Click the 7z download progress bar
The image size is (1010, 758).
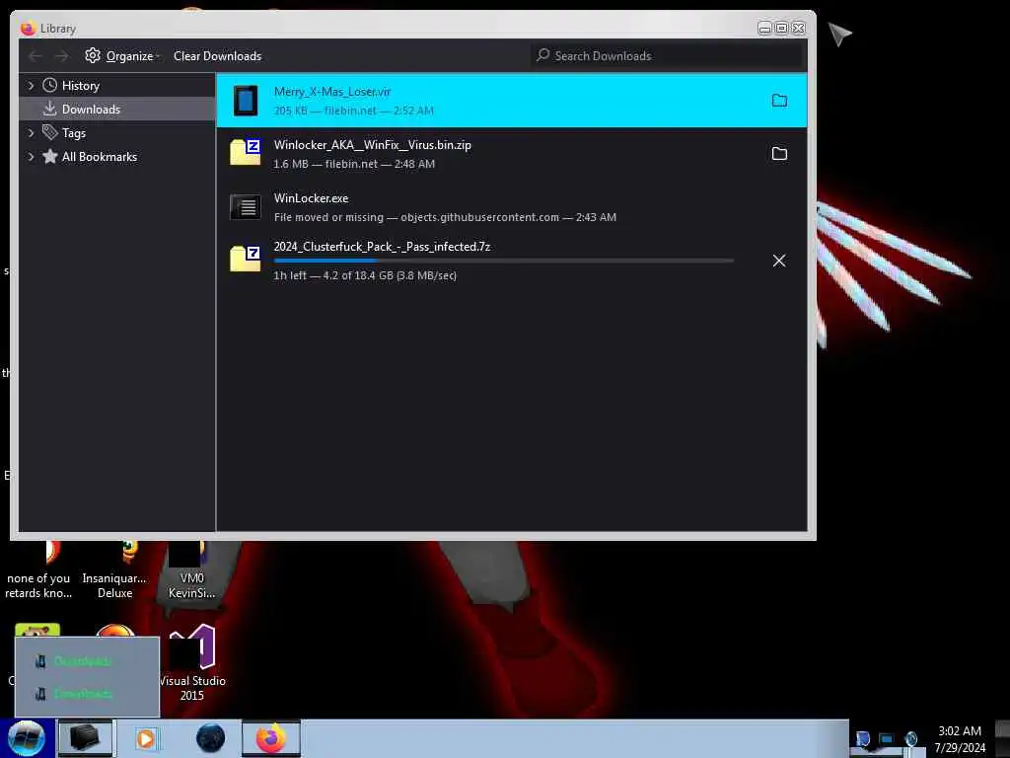(503, 261)
